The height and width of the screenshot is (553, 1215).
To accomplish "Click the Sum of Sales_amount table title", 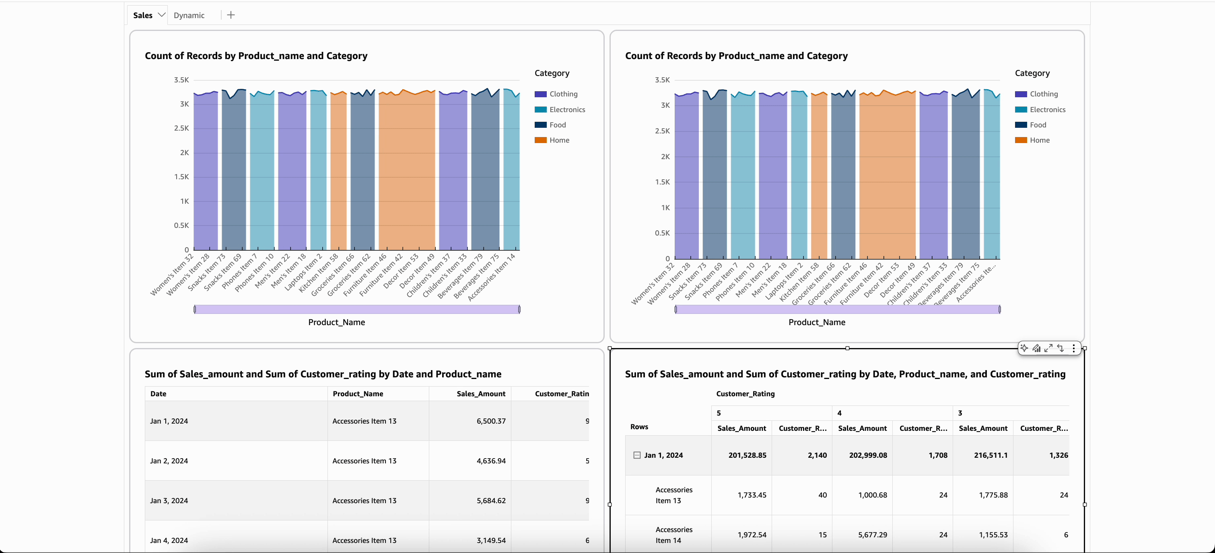I will [x=323, y=374].
